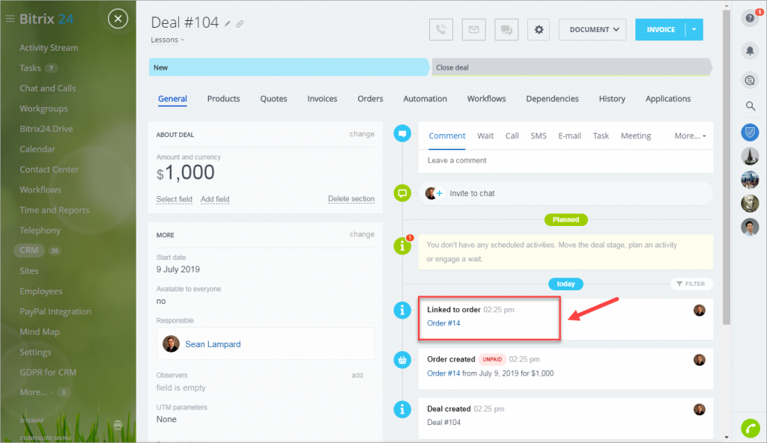Click the author avatar on Linked to order entry
This screenshot has height=443, width=767.
coord(700,310)
